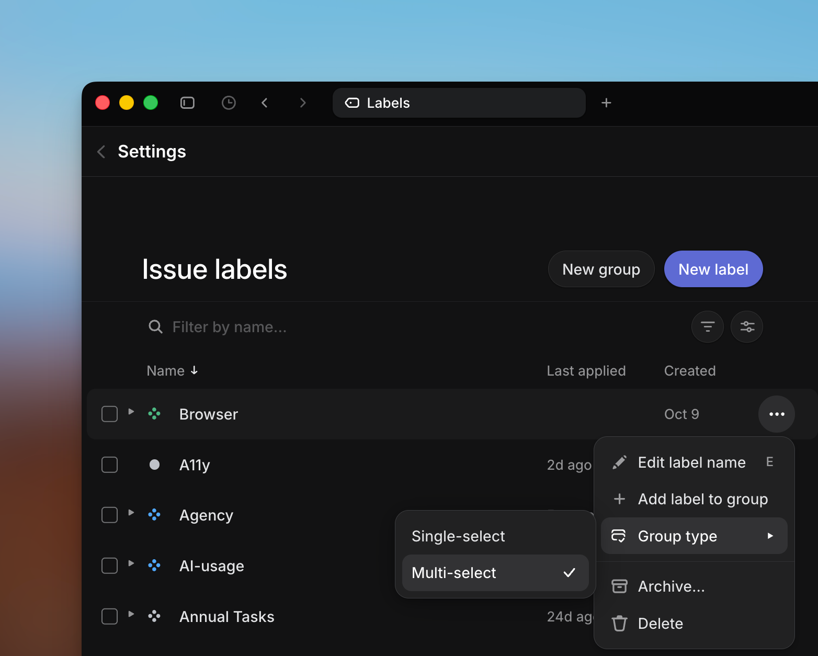
Task: Sort by the Name column header
Action: click(172, 370)
